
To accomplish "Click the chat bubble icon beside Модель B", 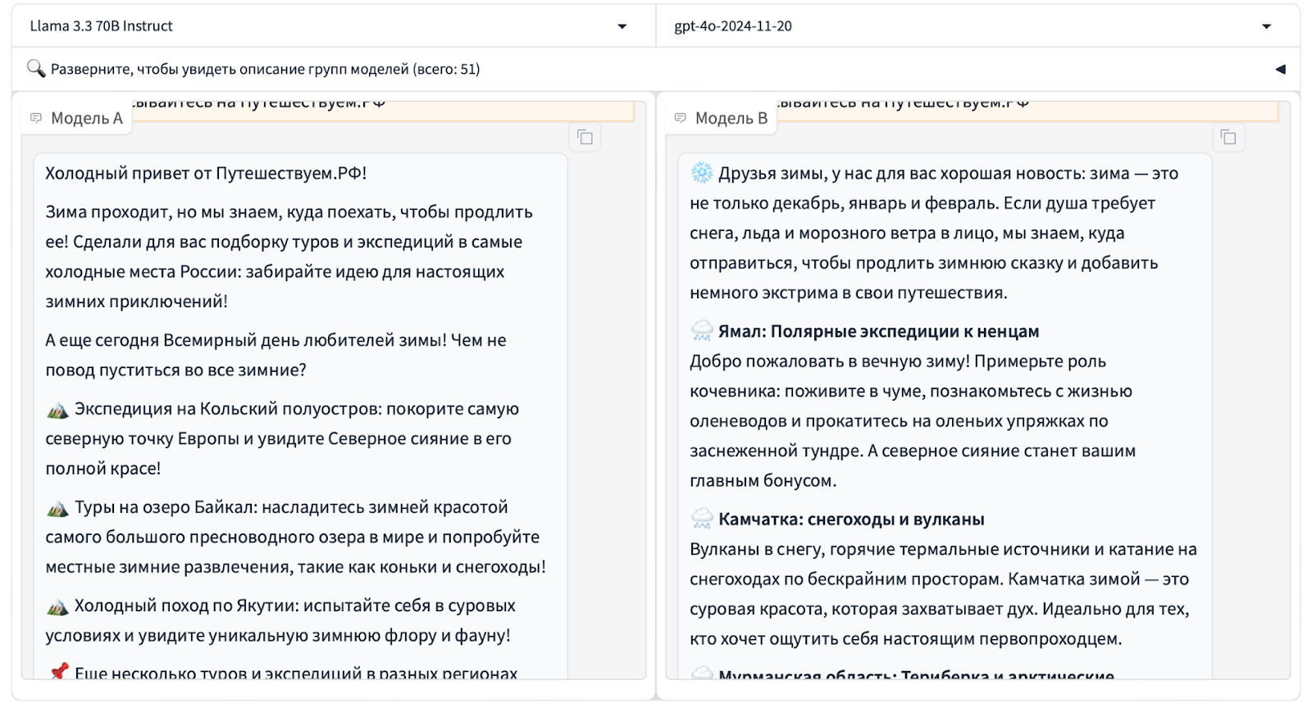I will tap(681, 118).
